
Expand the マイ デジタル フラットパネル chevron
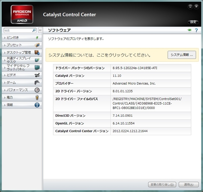5,68
